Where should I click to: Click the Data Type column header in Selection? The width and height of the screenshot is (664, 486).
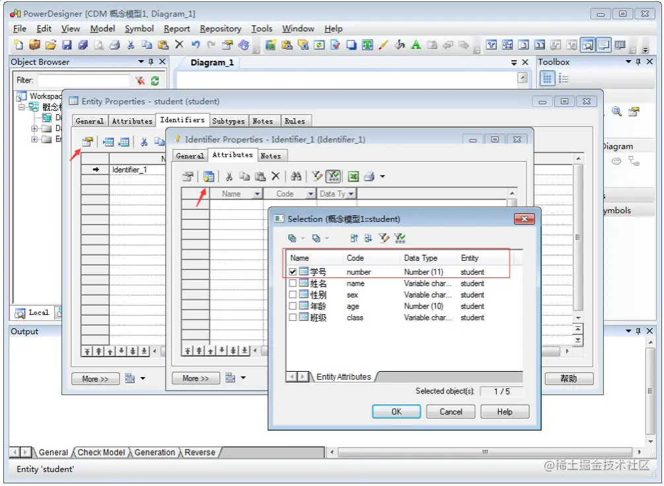427,258
